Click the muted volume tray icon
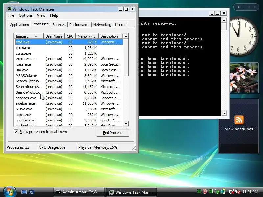 [x=238, y=191]
